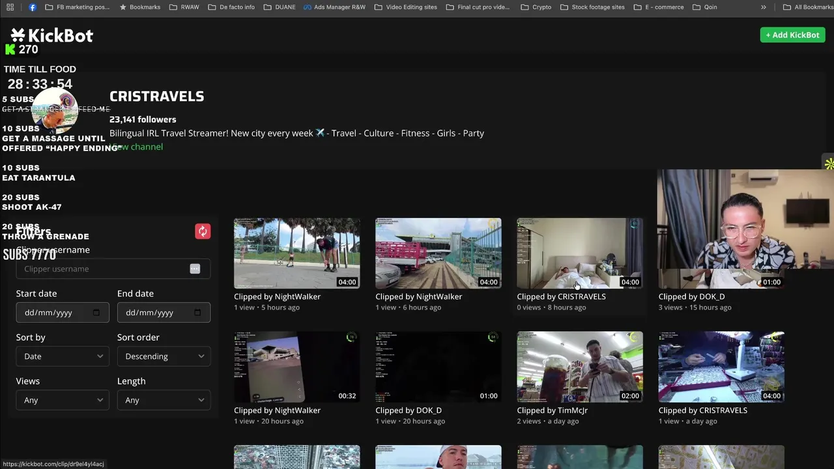This screenshot has width=834, height=469.
Task: Open calendar icon in End date field
Action: click(197, 313)
